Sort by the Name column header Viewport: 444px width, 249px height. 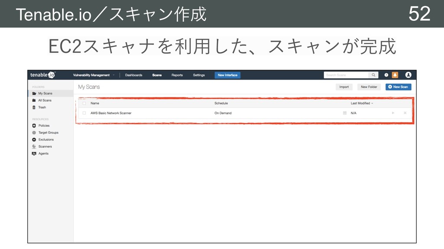[95, 103]
